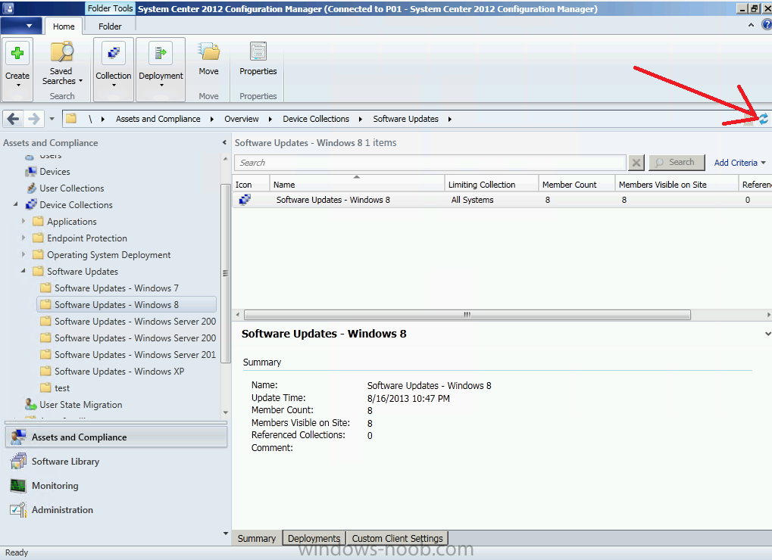This screenshot has height=560, width=772.
Task: Open the application menu dropdown button
Action: [x=20, y=25]
